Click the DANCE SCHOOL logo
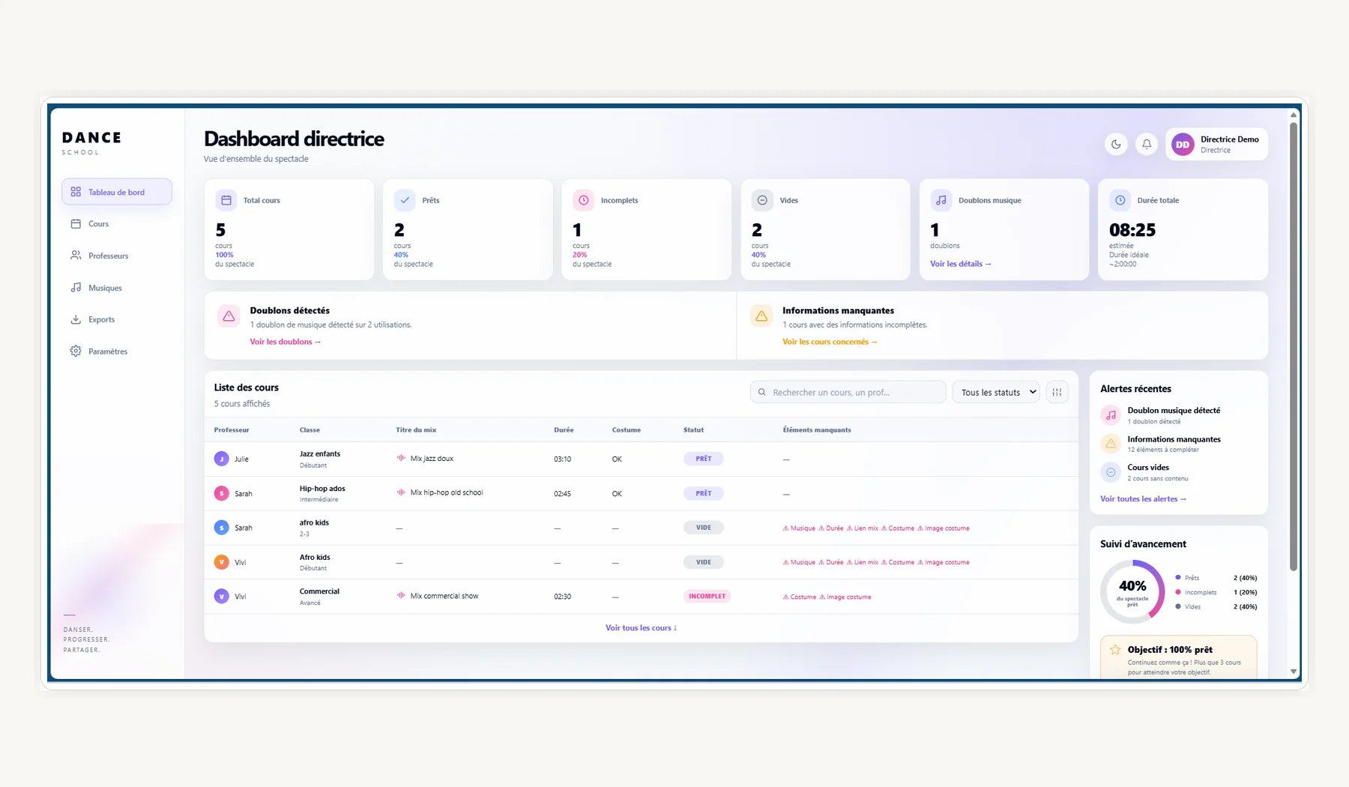The width and height of the screenshot is (1349, 787). 91,142
